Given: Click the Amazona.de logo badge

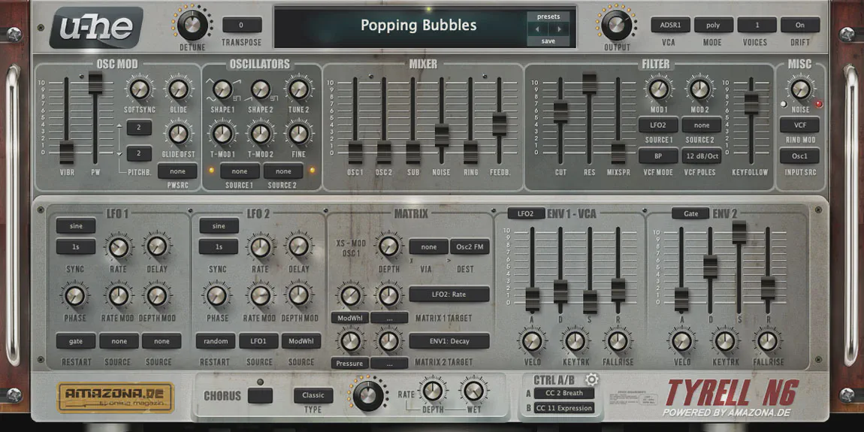Looking at the screenshot, I should 116,397.
